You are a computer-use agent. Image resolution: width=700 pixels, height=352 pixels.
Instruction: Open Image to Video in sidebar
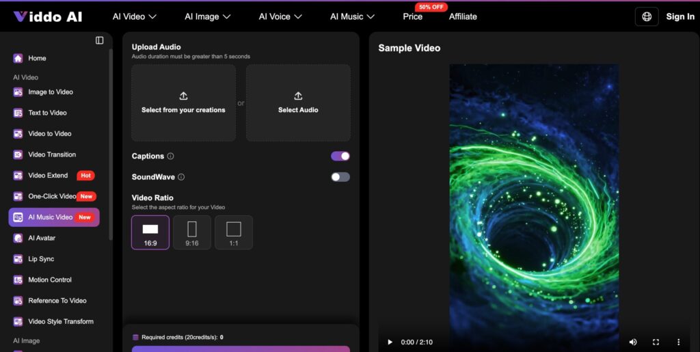click(x=51, y=92)
